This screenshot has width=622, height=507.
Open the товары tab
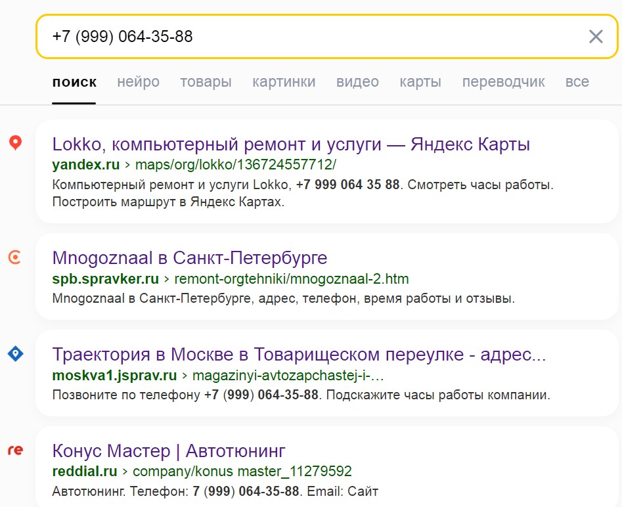[x=206, y=81]
